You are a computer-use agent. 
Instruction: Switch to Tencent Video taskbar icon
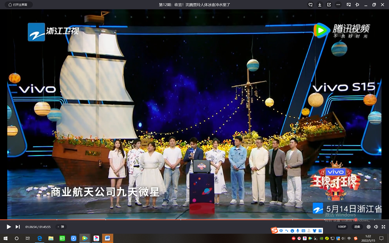(85, 238)
